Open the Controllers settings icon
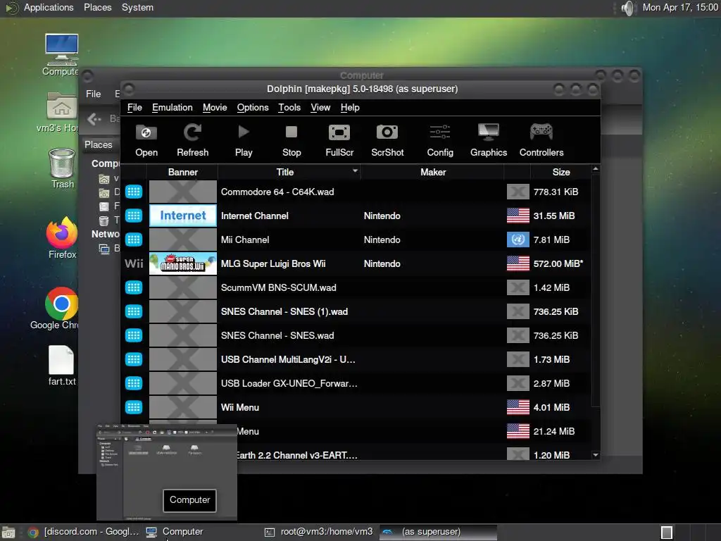The image size is (721, 541). pos(541,140)
